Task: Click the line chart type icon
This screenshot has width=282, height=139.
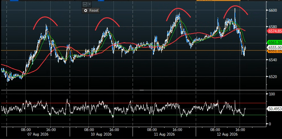Action: pyautogui.click(x=85, y=4)
